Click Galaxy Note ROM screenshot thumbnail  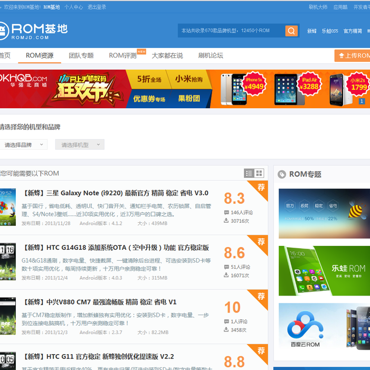[8, 207]
